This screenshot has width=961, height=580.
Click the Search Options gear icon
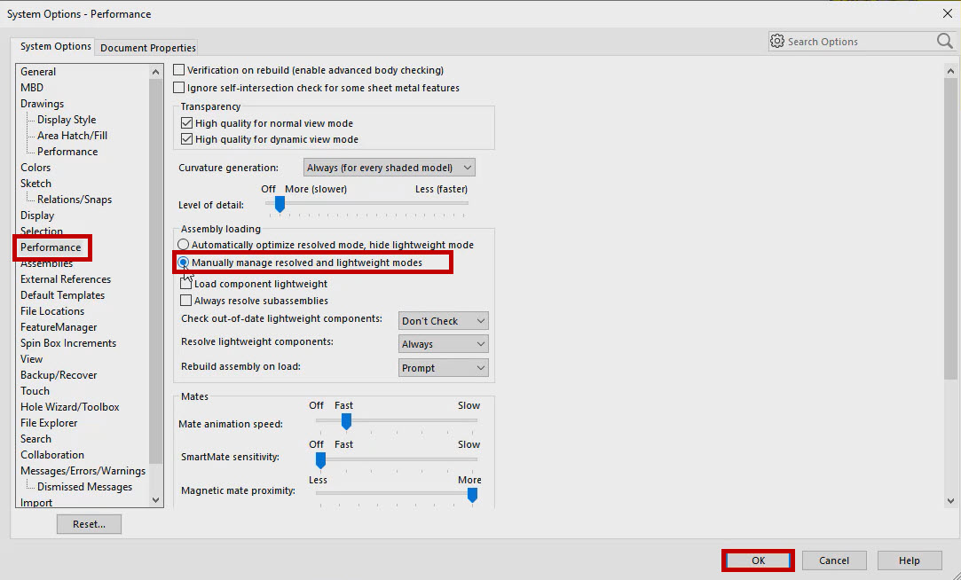click(776, 41)
